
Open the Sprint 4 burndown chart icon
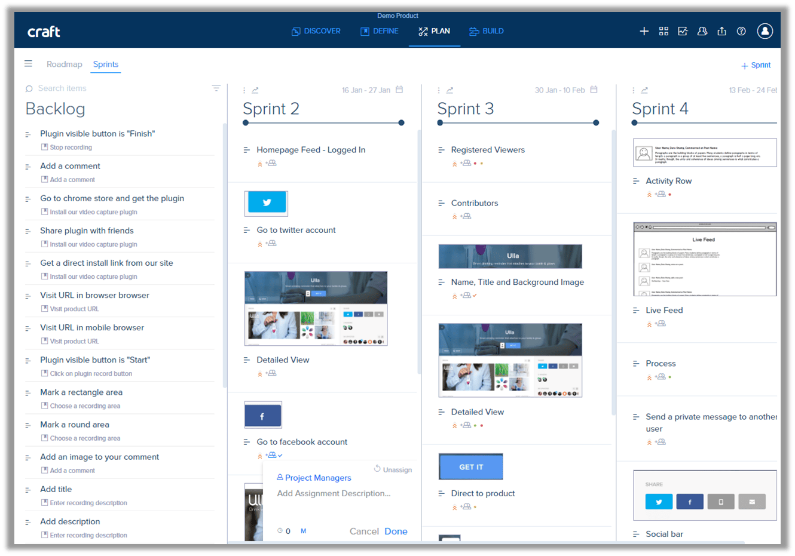[644, 90]
